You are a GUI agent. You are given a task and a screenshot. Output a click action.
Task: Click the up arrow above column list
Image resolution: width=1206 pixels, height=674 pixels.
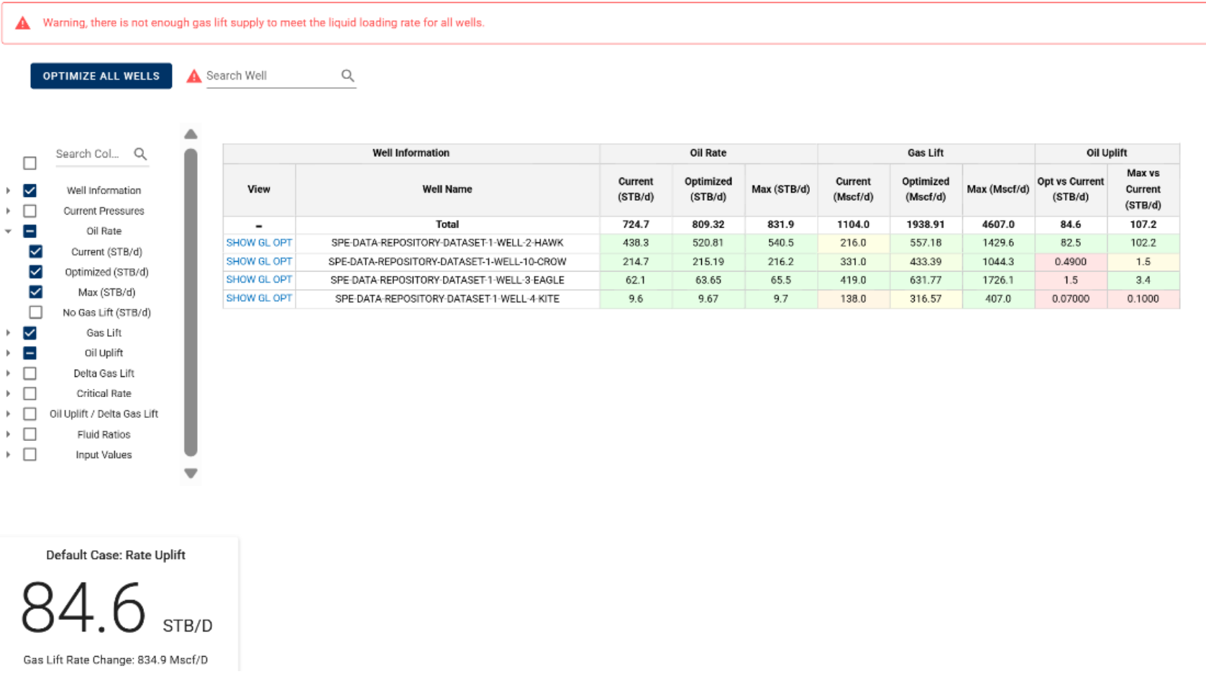coord(191,135)
